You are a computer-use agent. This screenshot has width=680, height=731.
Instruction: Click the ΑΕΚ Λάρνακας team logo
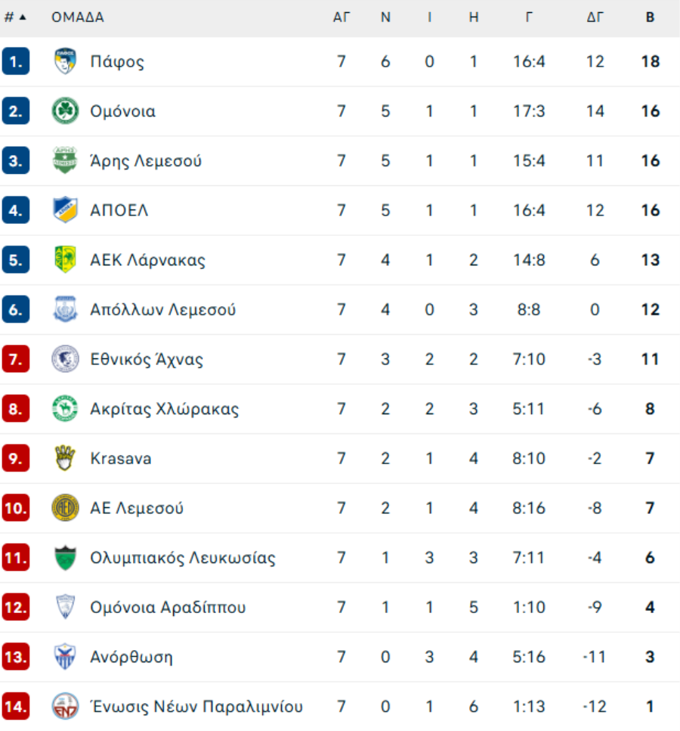pyautogui.click(x=65, y=260)
